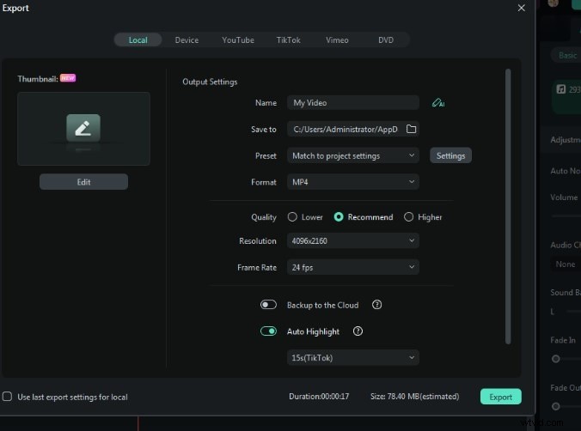This screenshot has width=581, height=431.
Task: Click the green Export button
Action: [500, 397]
